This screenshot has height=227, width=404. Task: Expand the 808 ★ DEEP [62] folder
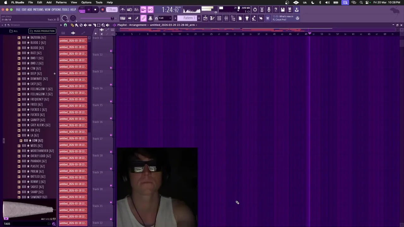pyautogui.click(x=19, y=73)
